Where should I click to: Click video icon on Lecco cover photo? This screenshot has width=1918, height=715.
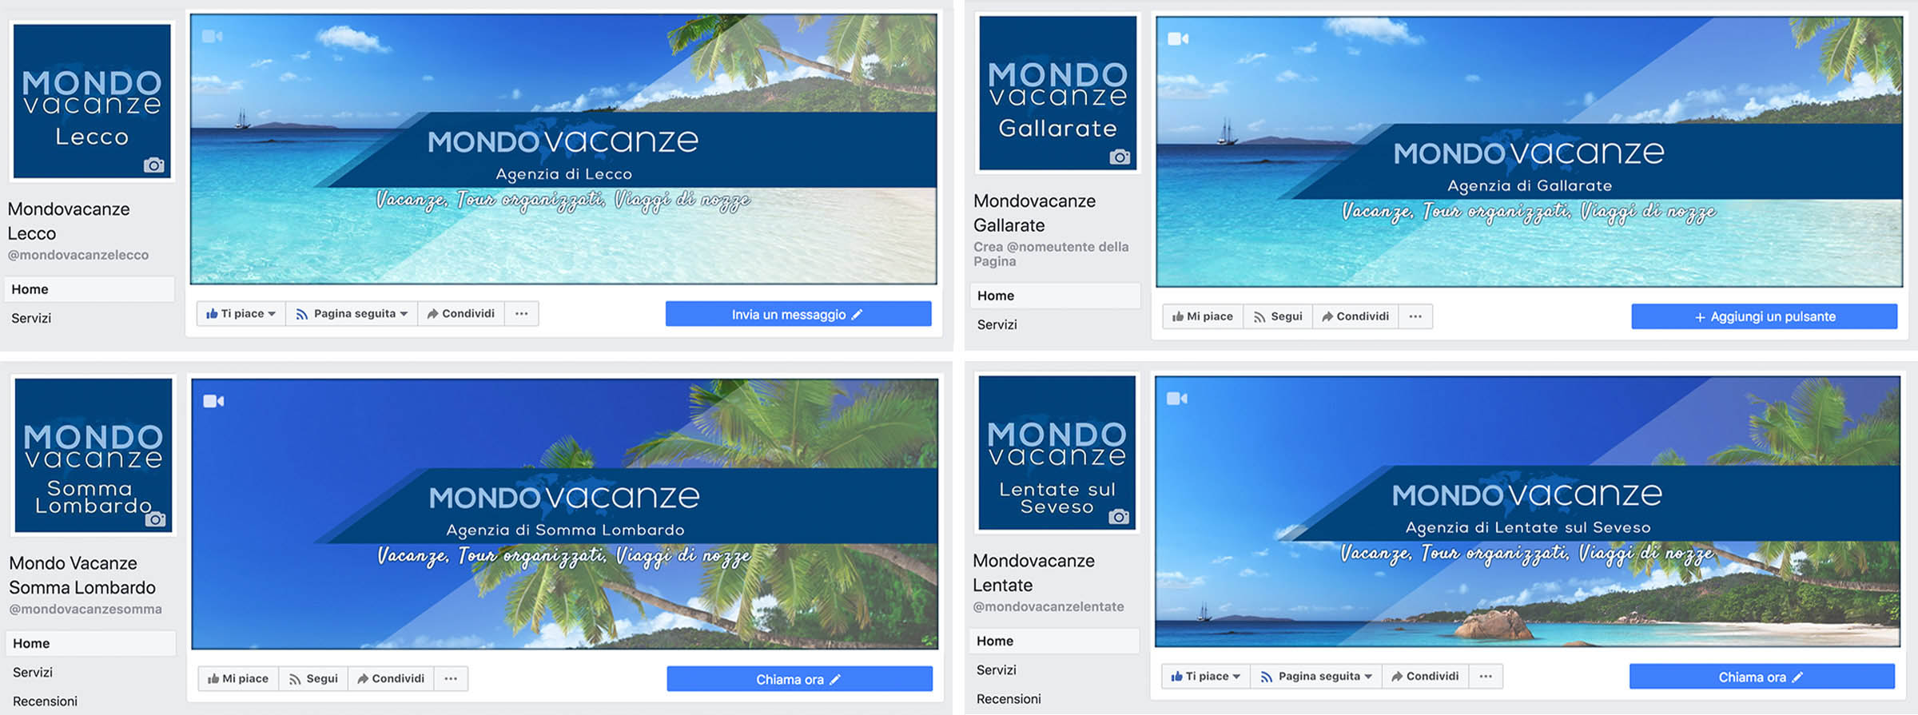[x=213, y=36]
